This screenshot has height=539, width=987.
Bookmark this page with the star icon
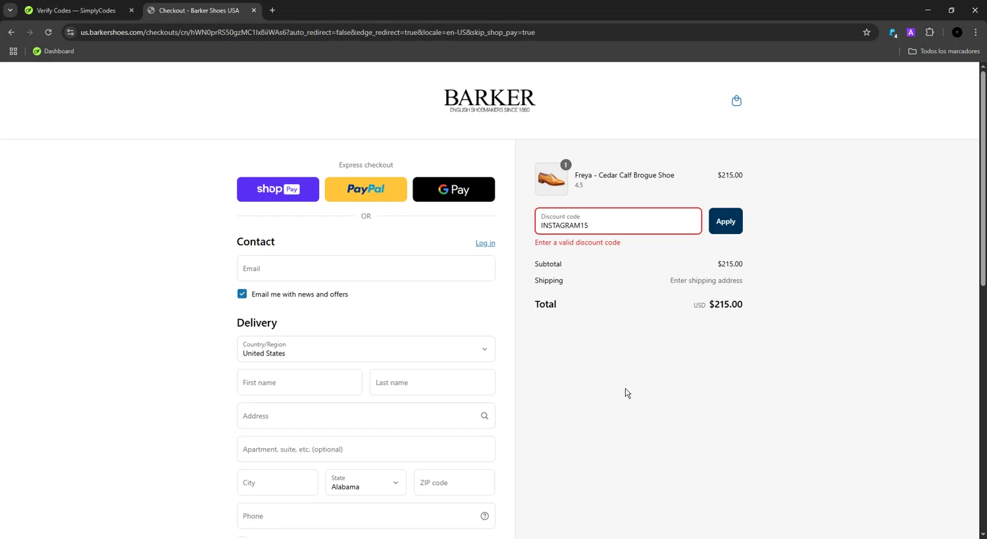(x=867, y=32)
